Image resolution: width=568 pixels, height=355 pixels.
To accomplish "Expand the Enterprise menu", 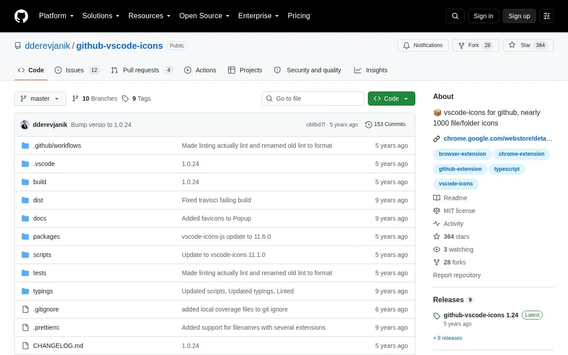I will (258, 16).
